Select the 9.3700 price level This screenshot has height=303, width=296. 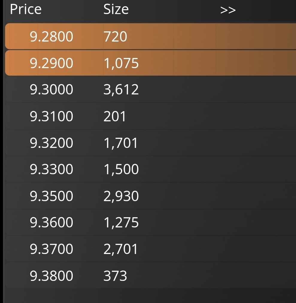pyautogui.click(x=51, y=249)
